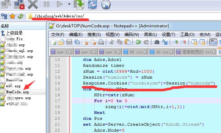Select NumCode.asp in the file list
The height and width of the screenshot is (133, 221).
pyautogui.click(x=18, y=92)
